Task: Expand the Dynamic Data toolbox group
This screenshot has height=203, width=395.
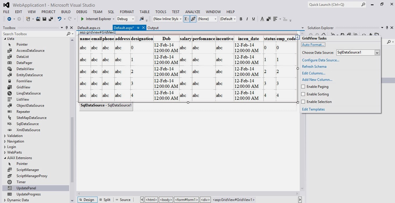Action: 5,200
